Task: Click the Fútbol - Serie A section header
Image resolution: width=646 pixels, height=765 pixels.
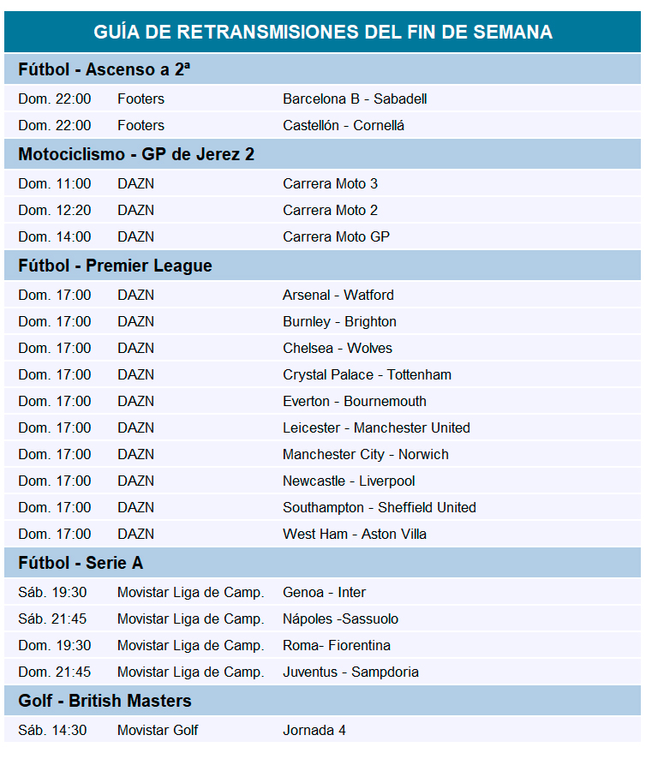Action: (81, 564)
